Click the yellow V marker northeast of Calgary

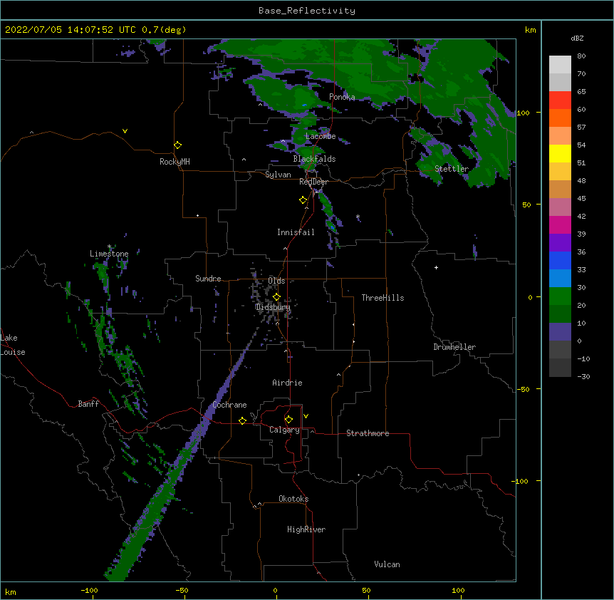click(306, 416)
